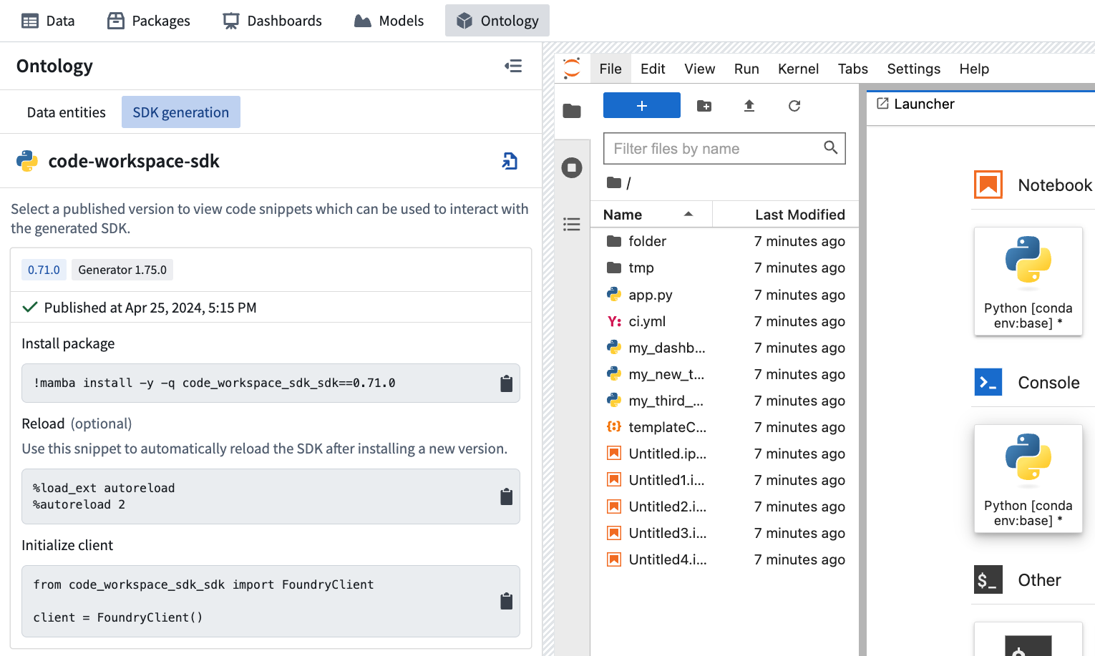Focus the Filter files by name field

pos(724,149)
